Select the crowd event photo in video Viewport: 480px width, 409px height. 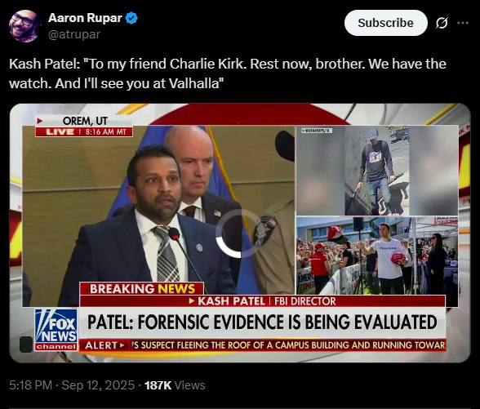[x=377, y=256]
